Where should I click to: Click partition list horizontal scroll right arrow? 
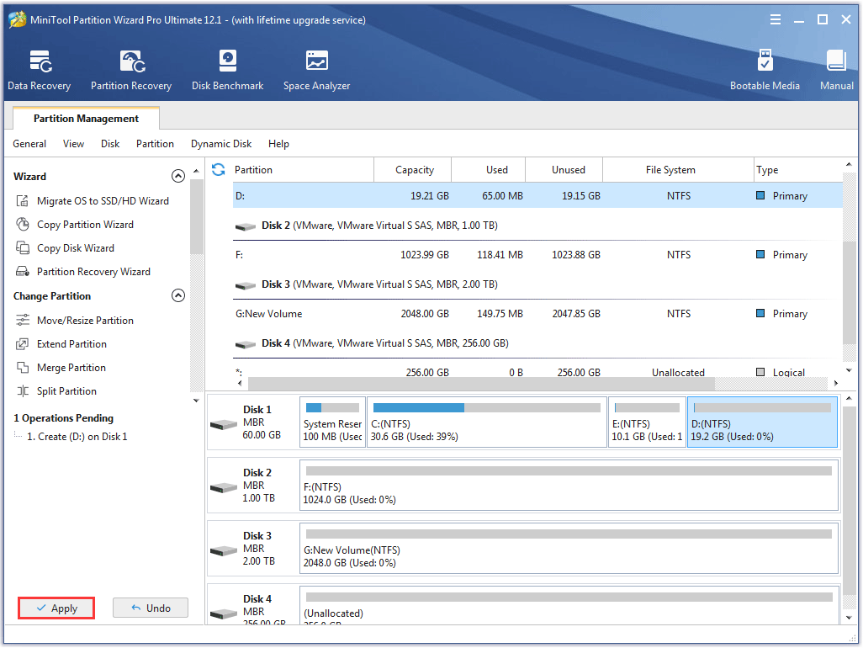pos(835,383)
